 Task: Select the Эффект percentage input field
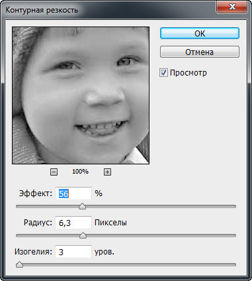tap(73, 194)
